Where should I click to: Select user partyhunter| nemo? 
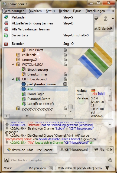42,84
